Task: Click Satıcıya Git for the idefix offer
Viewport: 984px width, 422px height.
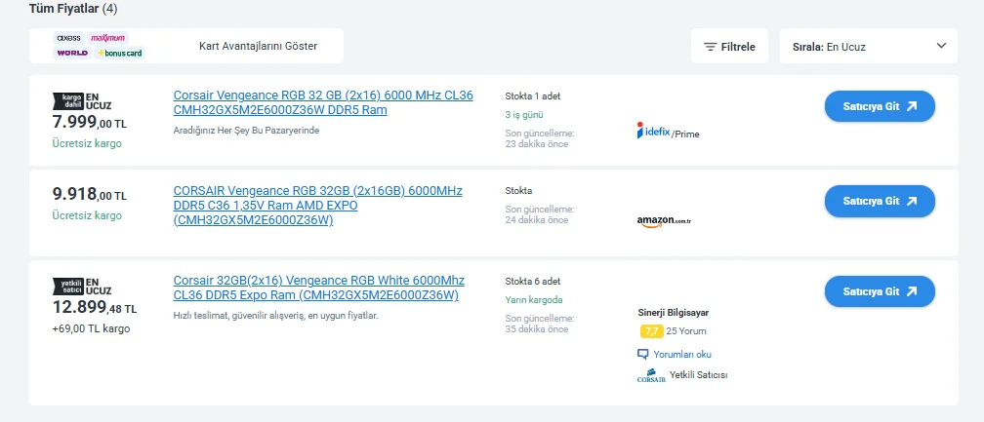Action: pos(880,106)
